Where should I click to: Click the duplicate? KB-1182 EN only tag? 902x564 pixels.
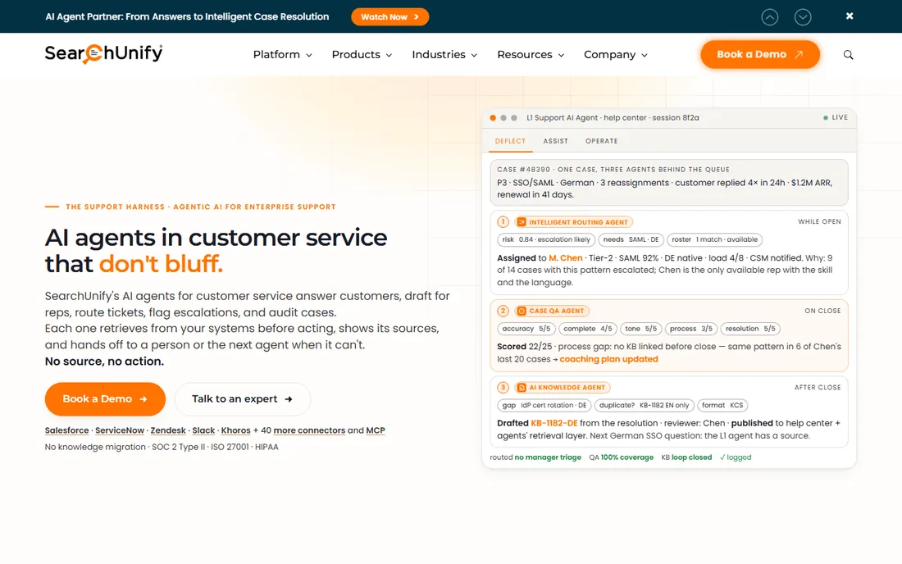645,405
